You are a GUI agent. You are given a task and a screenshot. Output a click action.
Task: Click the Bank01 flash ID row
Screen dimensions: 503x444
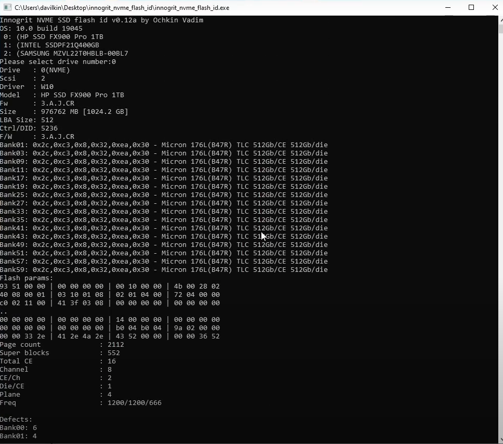(x=164, y=145)
